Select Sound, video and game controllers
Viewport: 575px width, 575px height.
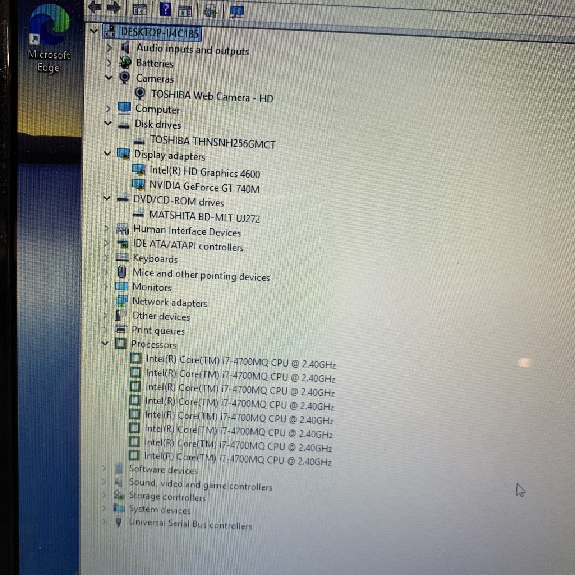[201, 484]
